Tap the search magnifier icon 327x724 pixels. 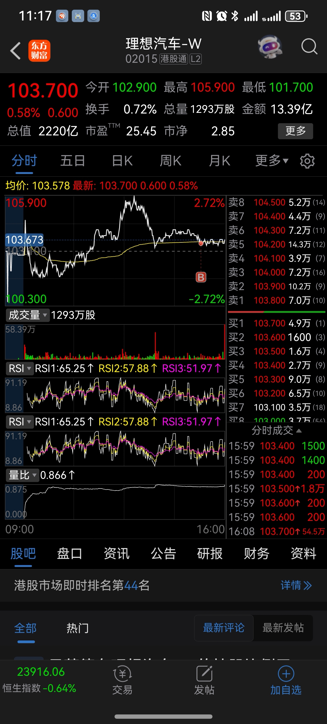309,46
